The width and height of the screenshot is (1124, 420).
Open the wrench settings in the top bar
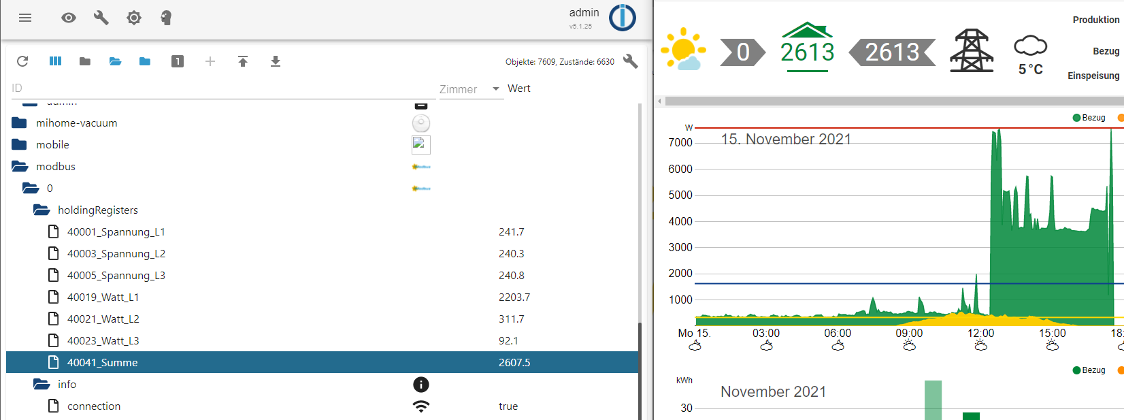[101, 18]
